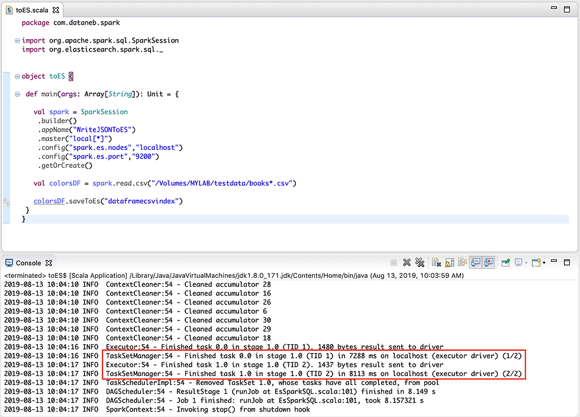
Task: Click the 'Cleaned accumulator 18' log line
Action: pyautogui.click(x=137, y=338)
